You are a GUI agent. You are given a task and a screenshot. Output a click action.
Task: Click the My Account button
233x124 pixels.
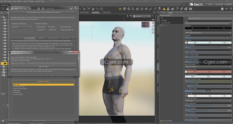tap(219, 4)
